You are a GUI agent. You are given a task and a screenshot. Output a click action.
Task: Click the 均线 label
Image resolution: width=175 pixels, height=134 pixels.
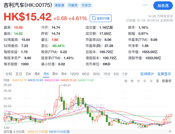(6, 80)
